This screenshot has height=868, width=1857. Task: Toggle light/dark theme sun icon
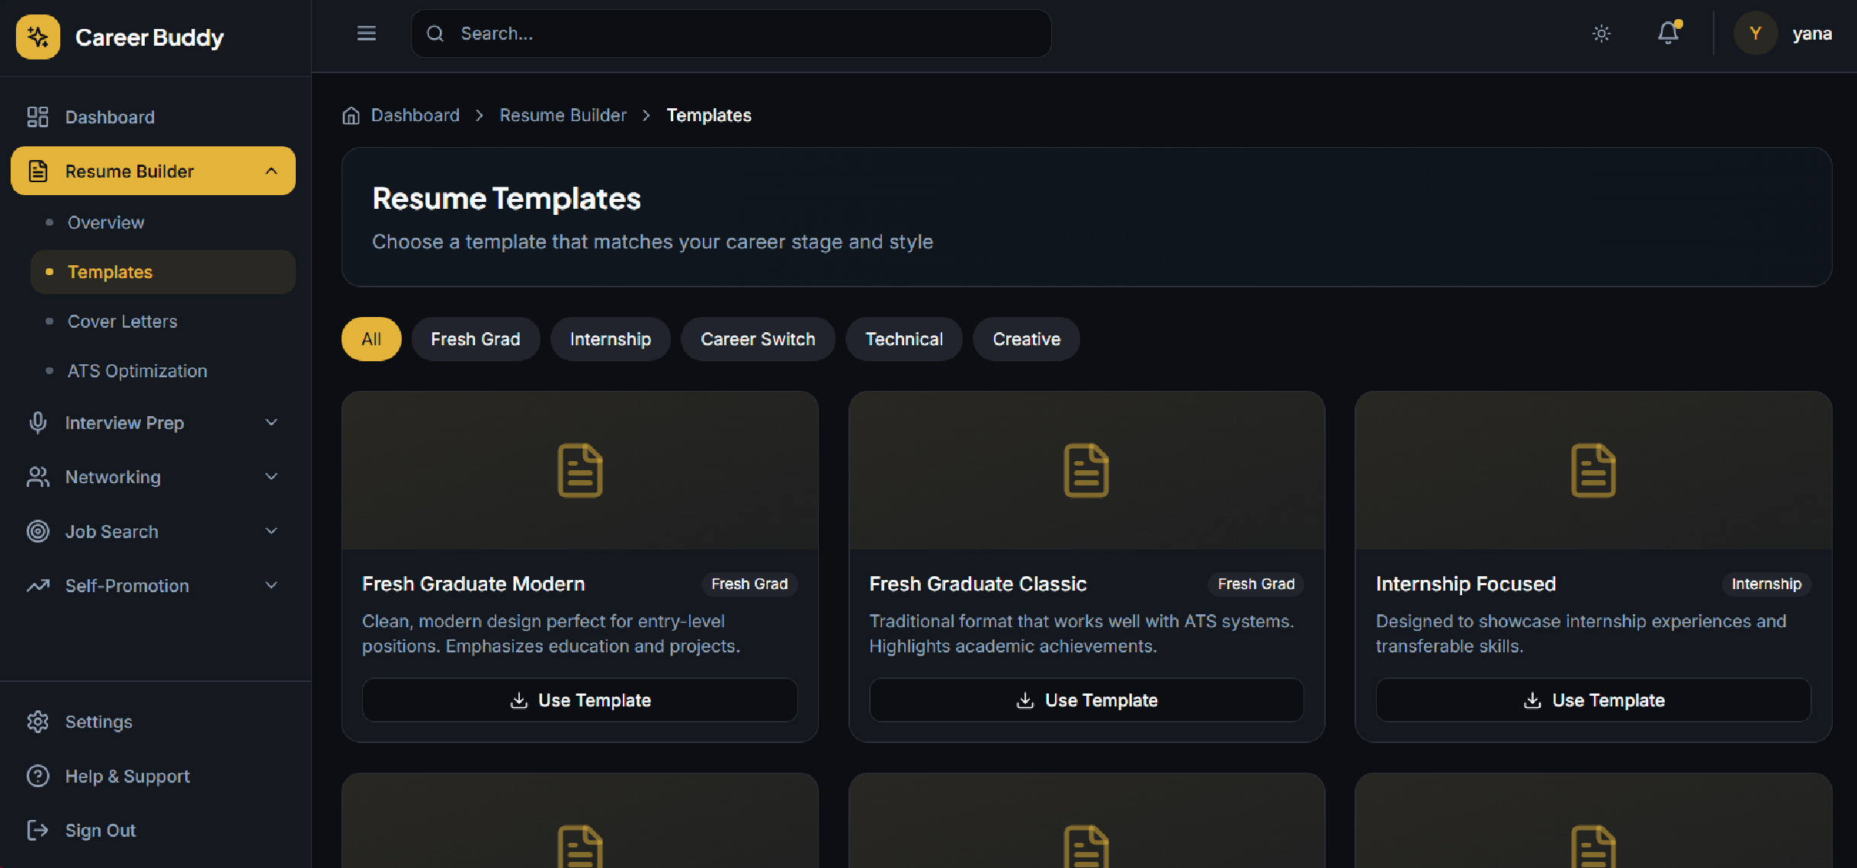1602,34
